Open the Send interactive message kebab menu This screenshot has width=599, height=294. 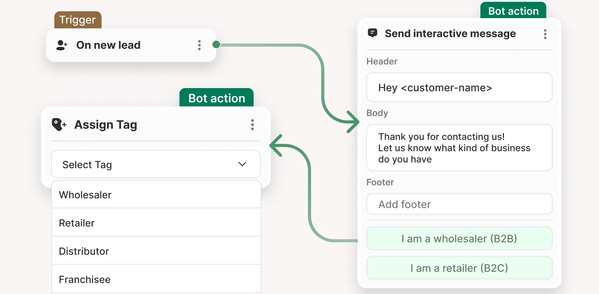[x=545, y=34]
